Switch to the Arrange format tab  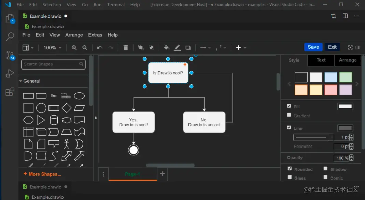[348, 60]
